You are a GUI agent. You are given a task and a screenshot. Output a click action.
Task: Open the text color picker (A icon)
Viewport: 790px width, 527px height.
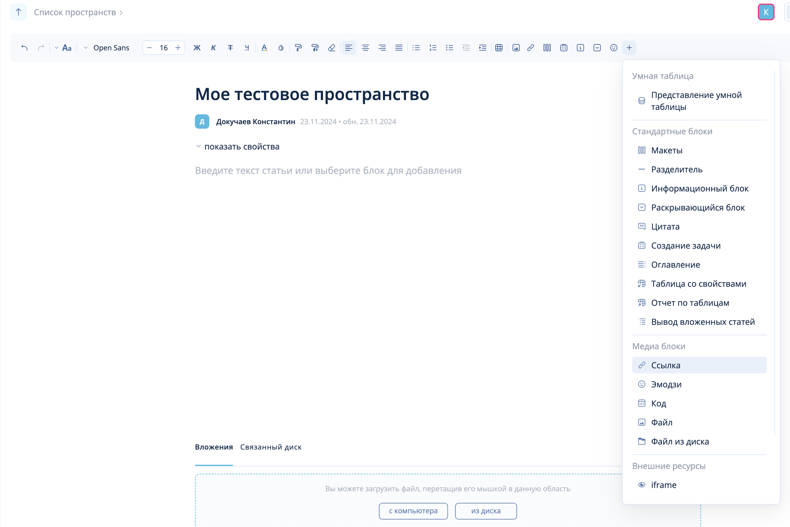pyautogui.click(x=264, y=48)
